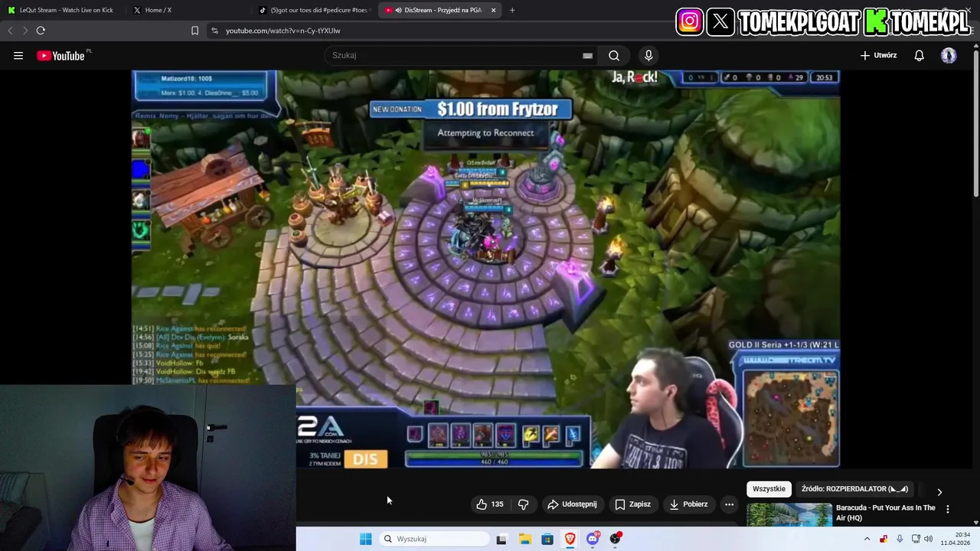Go forward in browser history

25,31
